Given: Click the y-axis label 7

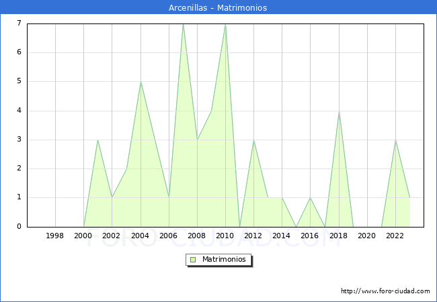Looking at the screenshot, I should (x=19, y=23).
